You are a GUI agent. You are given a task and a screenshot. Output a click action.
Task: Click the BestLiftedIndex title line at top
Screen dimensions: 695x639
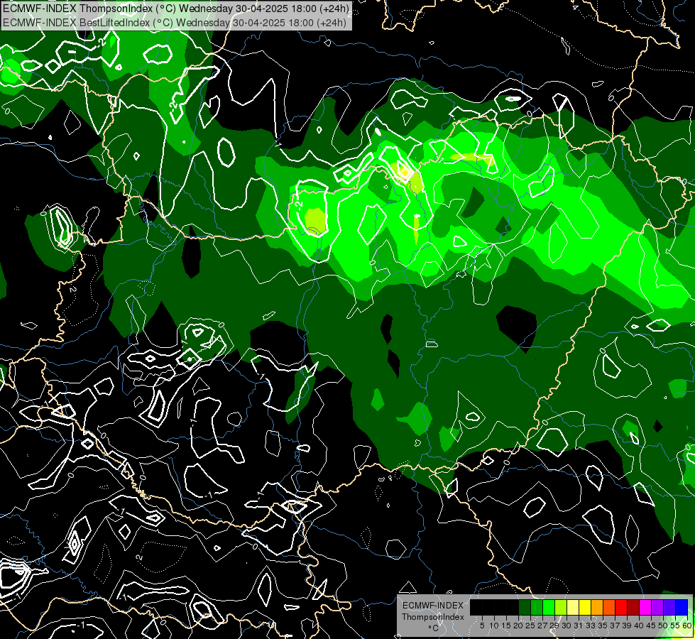[x=175, y=23]
